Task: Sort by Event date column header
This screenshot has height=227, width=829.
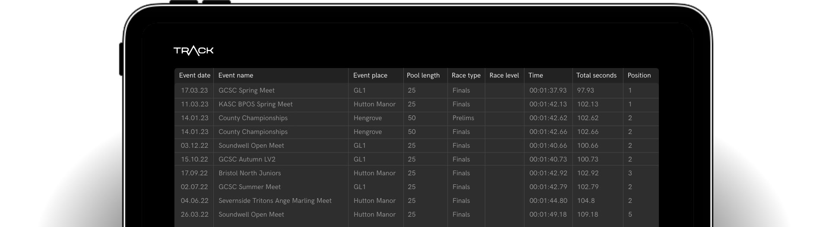Action: (194, 75)
